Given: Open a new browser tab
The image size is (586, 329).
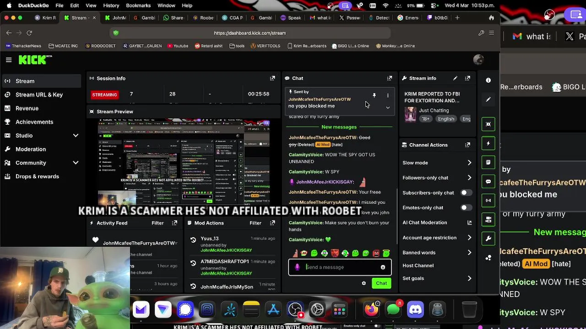Looking at the screenshot, I should click(x=457, y=18).
